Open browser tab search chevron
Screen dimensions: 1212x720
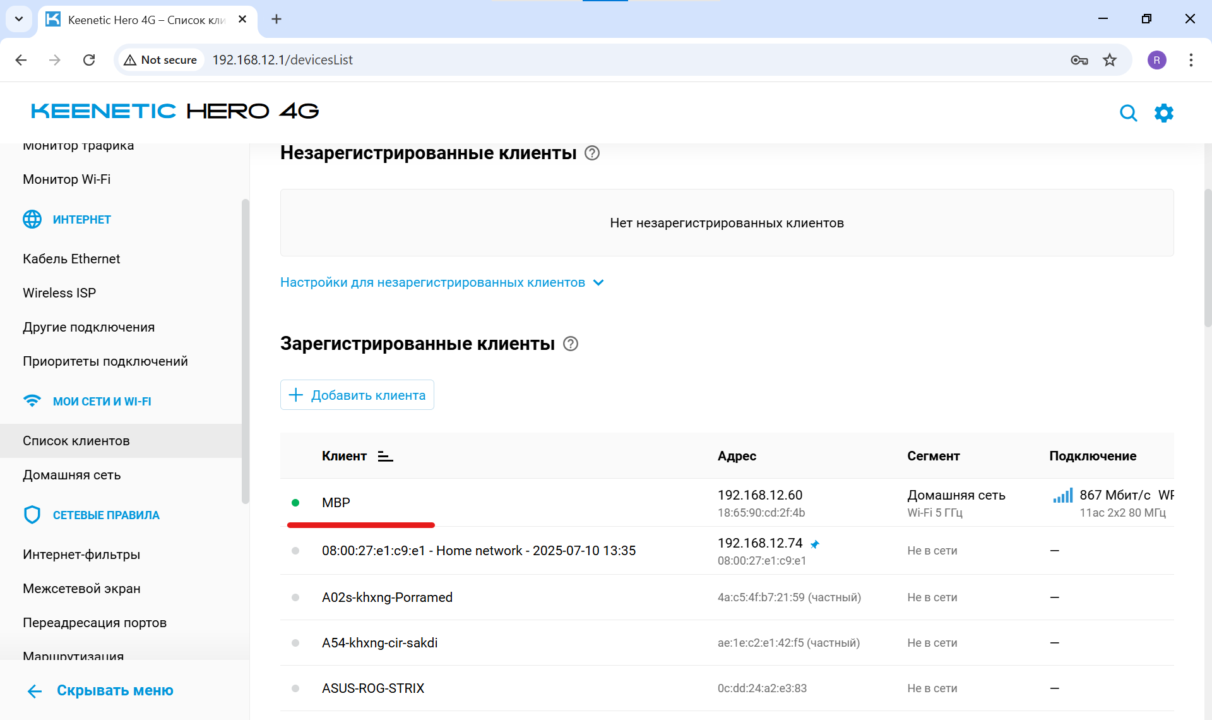click(18, 19)
